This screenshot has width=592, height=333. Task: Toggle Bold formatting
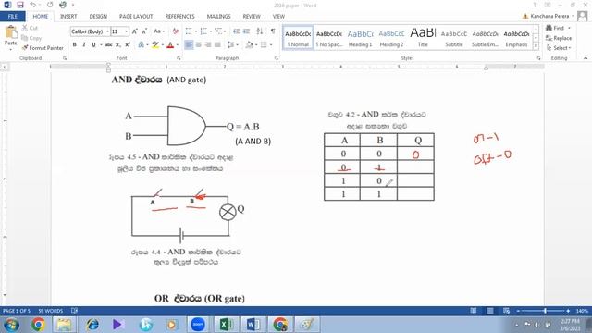(74, 45)
